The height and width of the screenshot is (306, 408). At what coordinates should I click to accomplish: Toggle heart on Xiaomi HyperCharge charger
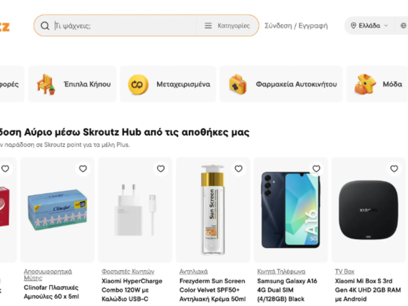[161, 169]
